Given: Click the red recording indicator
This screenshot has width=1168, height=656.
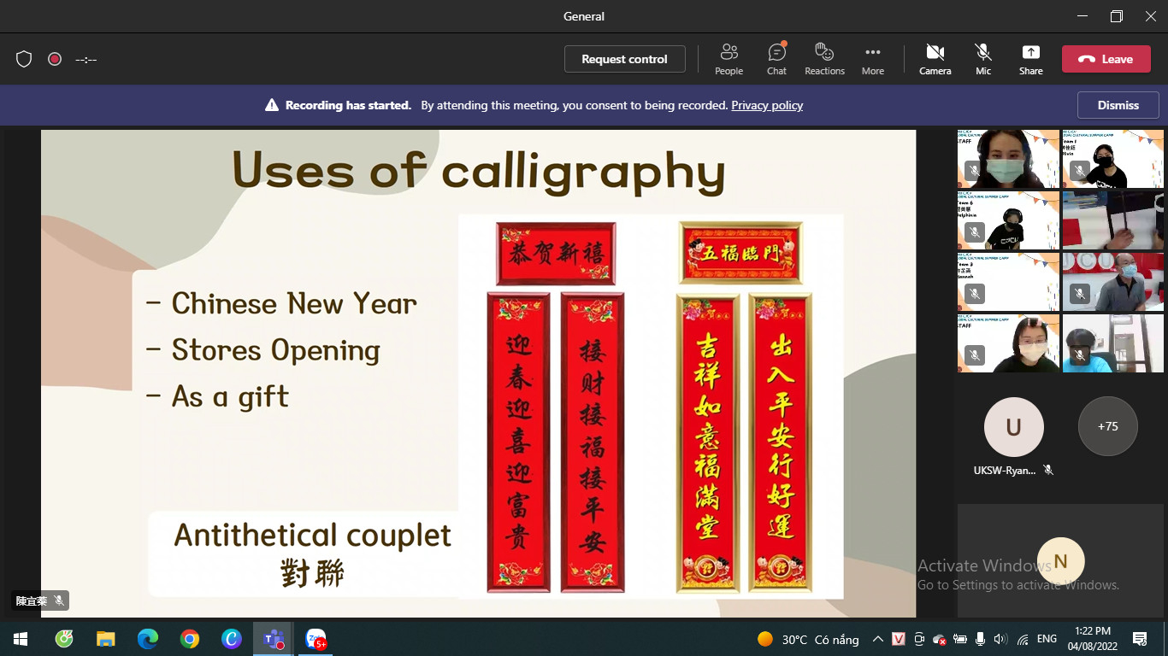Looking at the screenshot, I should coord(55,59).
